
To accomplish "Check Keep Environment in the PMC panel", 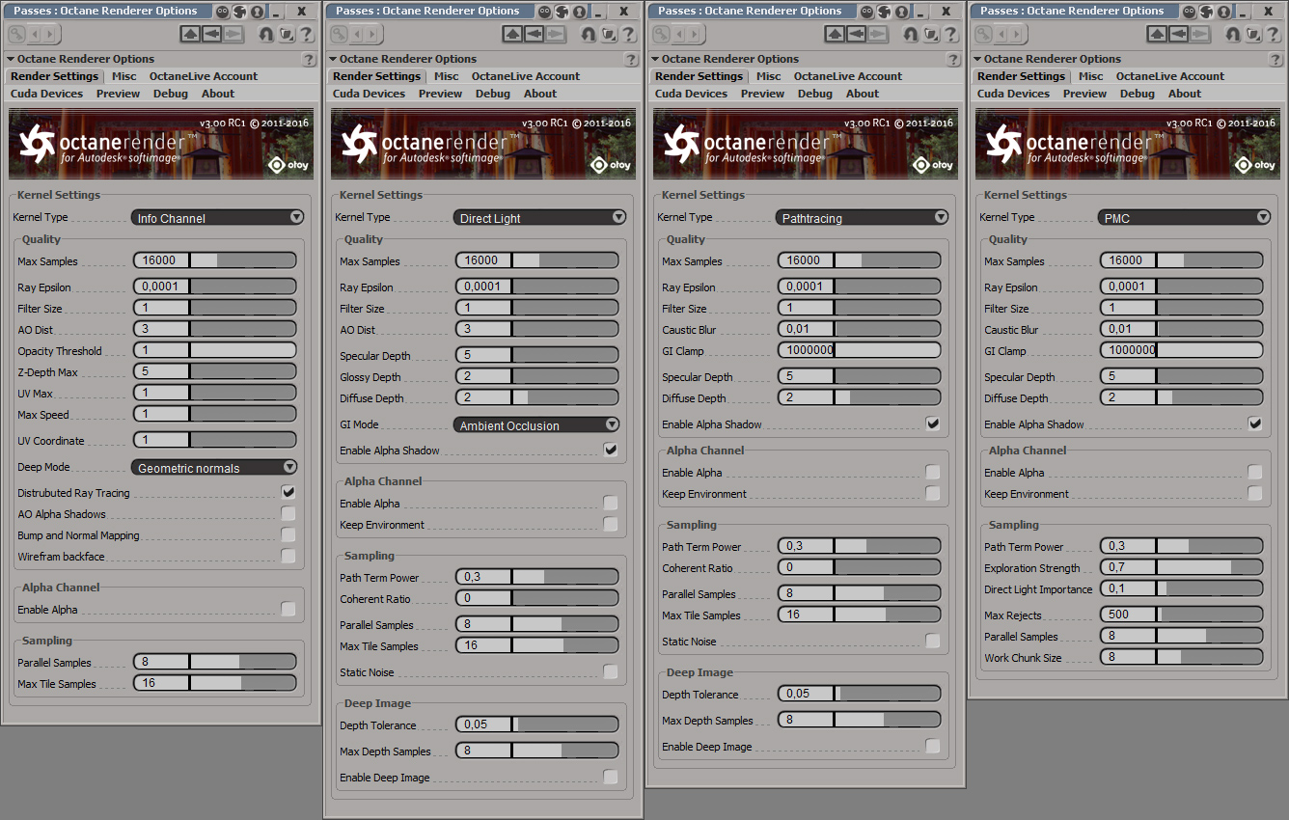I will pyautogui.click(x=1255, y=493).
